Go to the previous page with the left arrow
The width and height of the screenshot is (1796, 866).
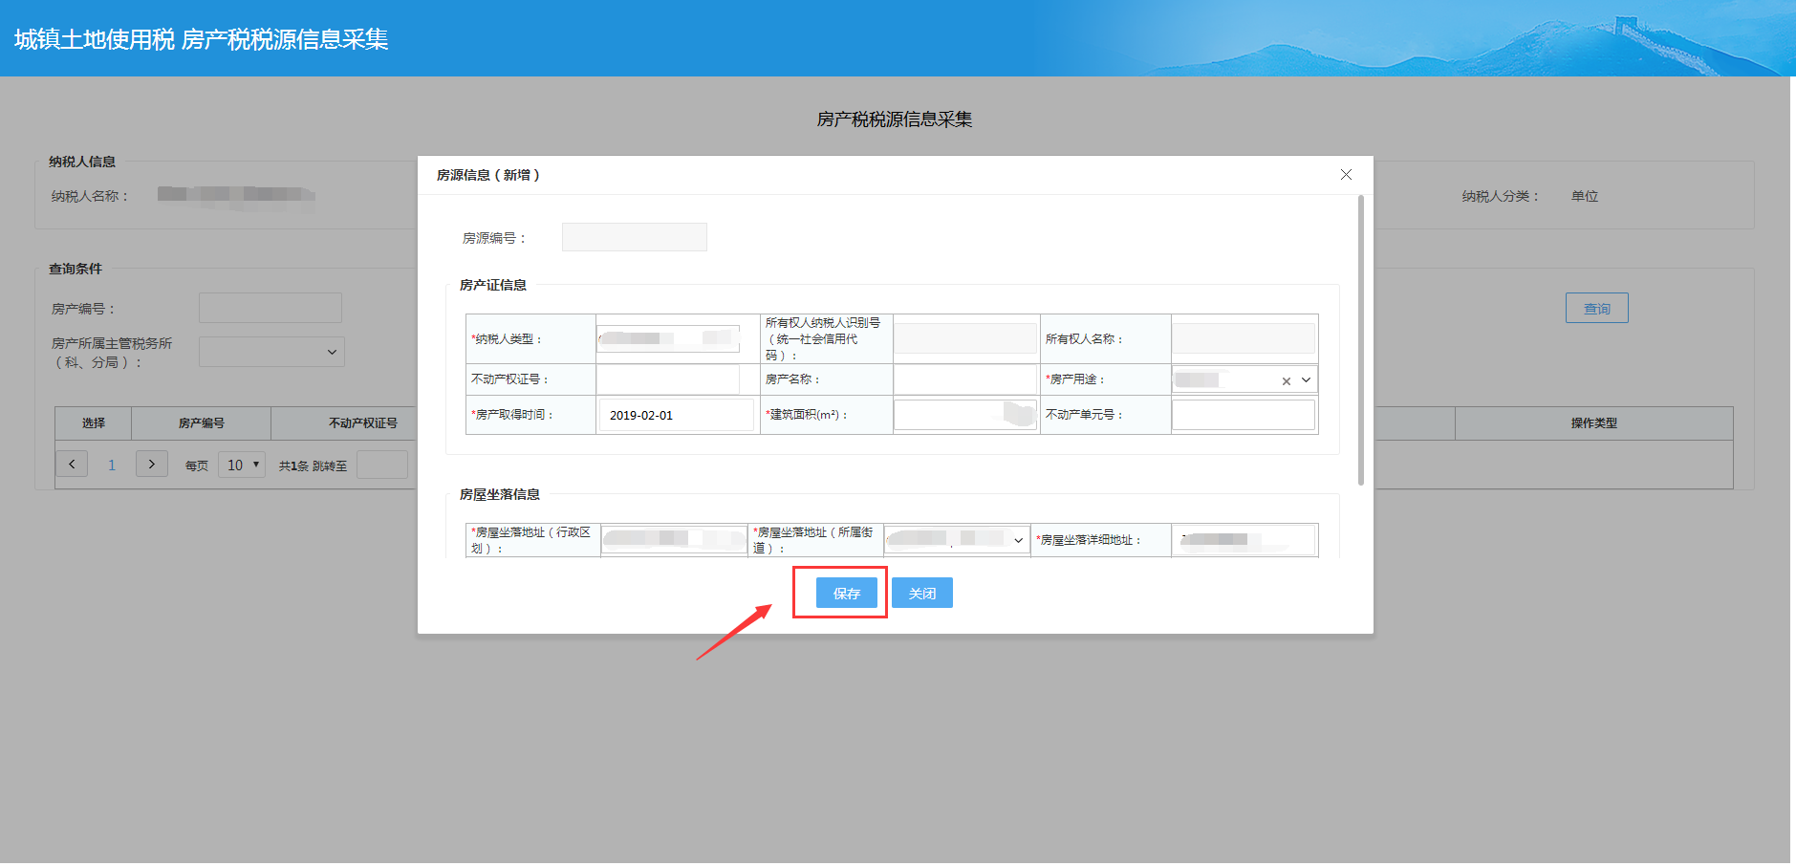pos(72,463)
